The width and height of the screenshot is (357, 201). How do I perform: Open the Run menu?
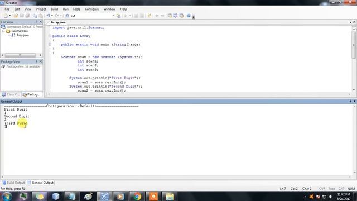66,9
